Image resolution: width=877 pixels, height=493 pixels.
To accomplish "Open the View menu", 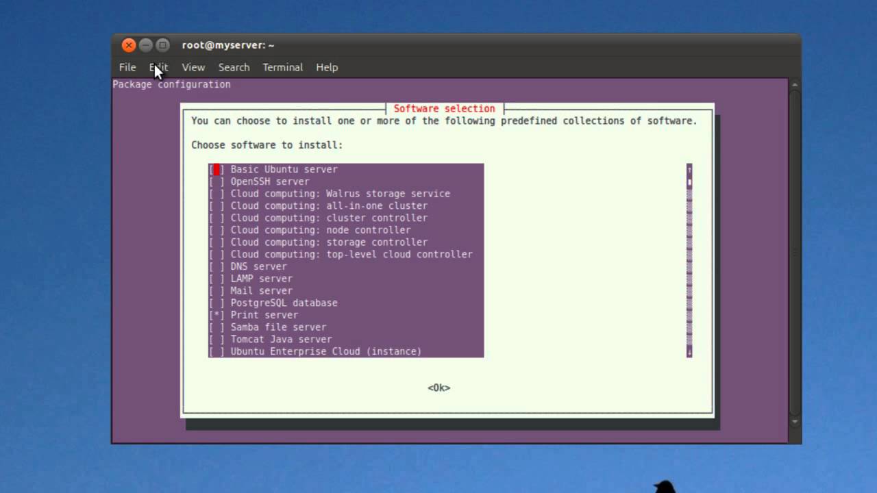I will tap(193, 67).
